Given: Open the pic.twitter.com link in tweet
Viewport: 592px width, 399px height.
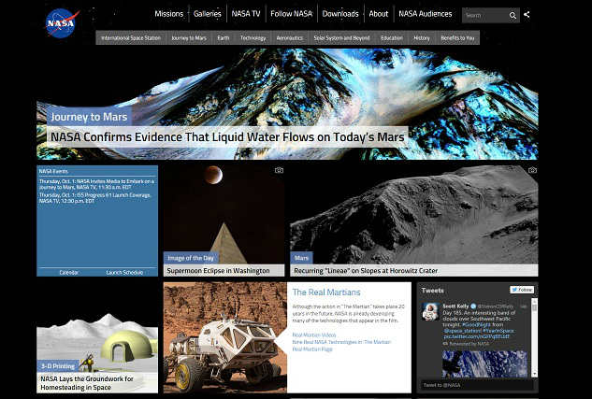Looking at the screenshot, I should tap(476, 336).
